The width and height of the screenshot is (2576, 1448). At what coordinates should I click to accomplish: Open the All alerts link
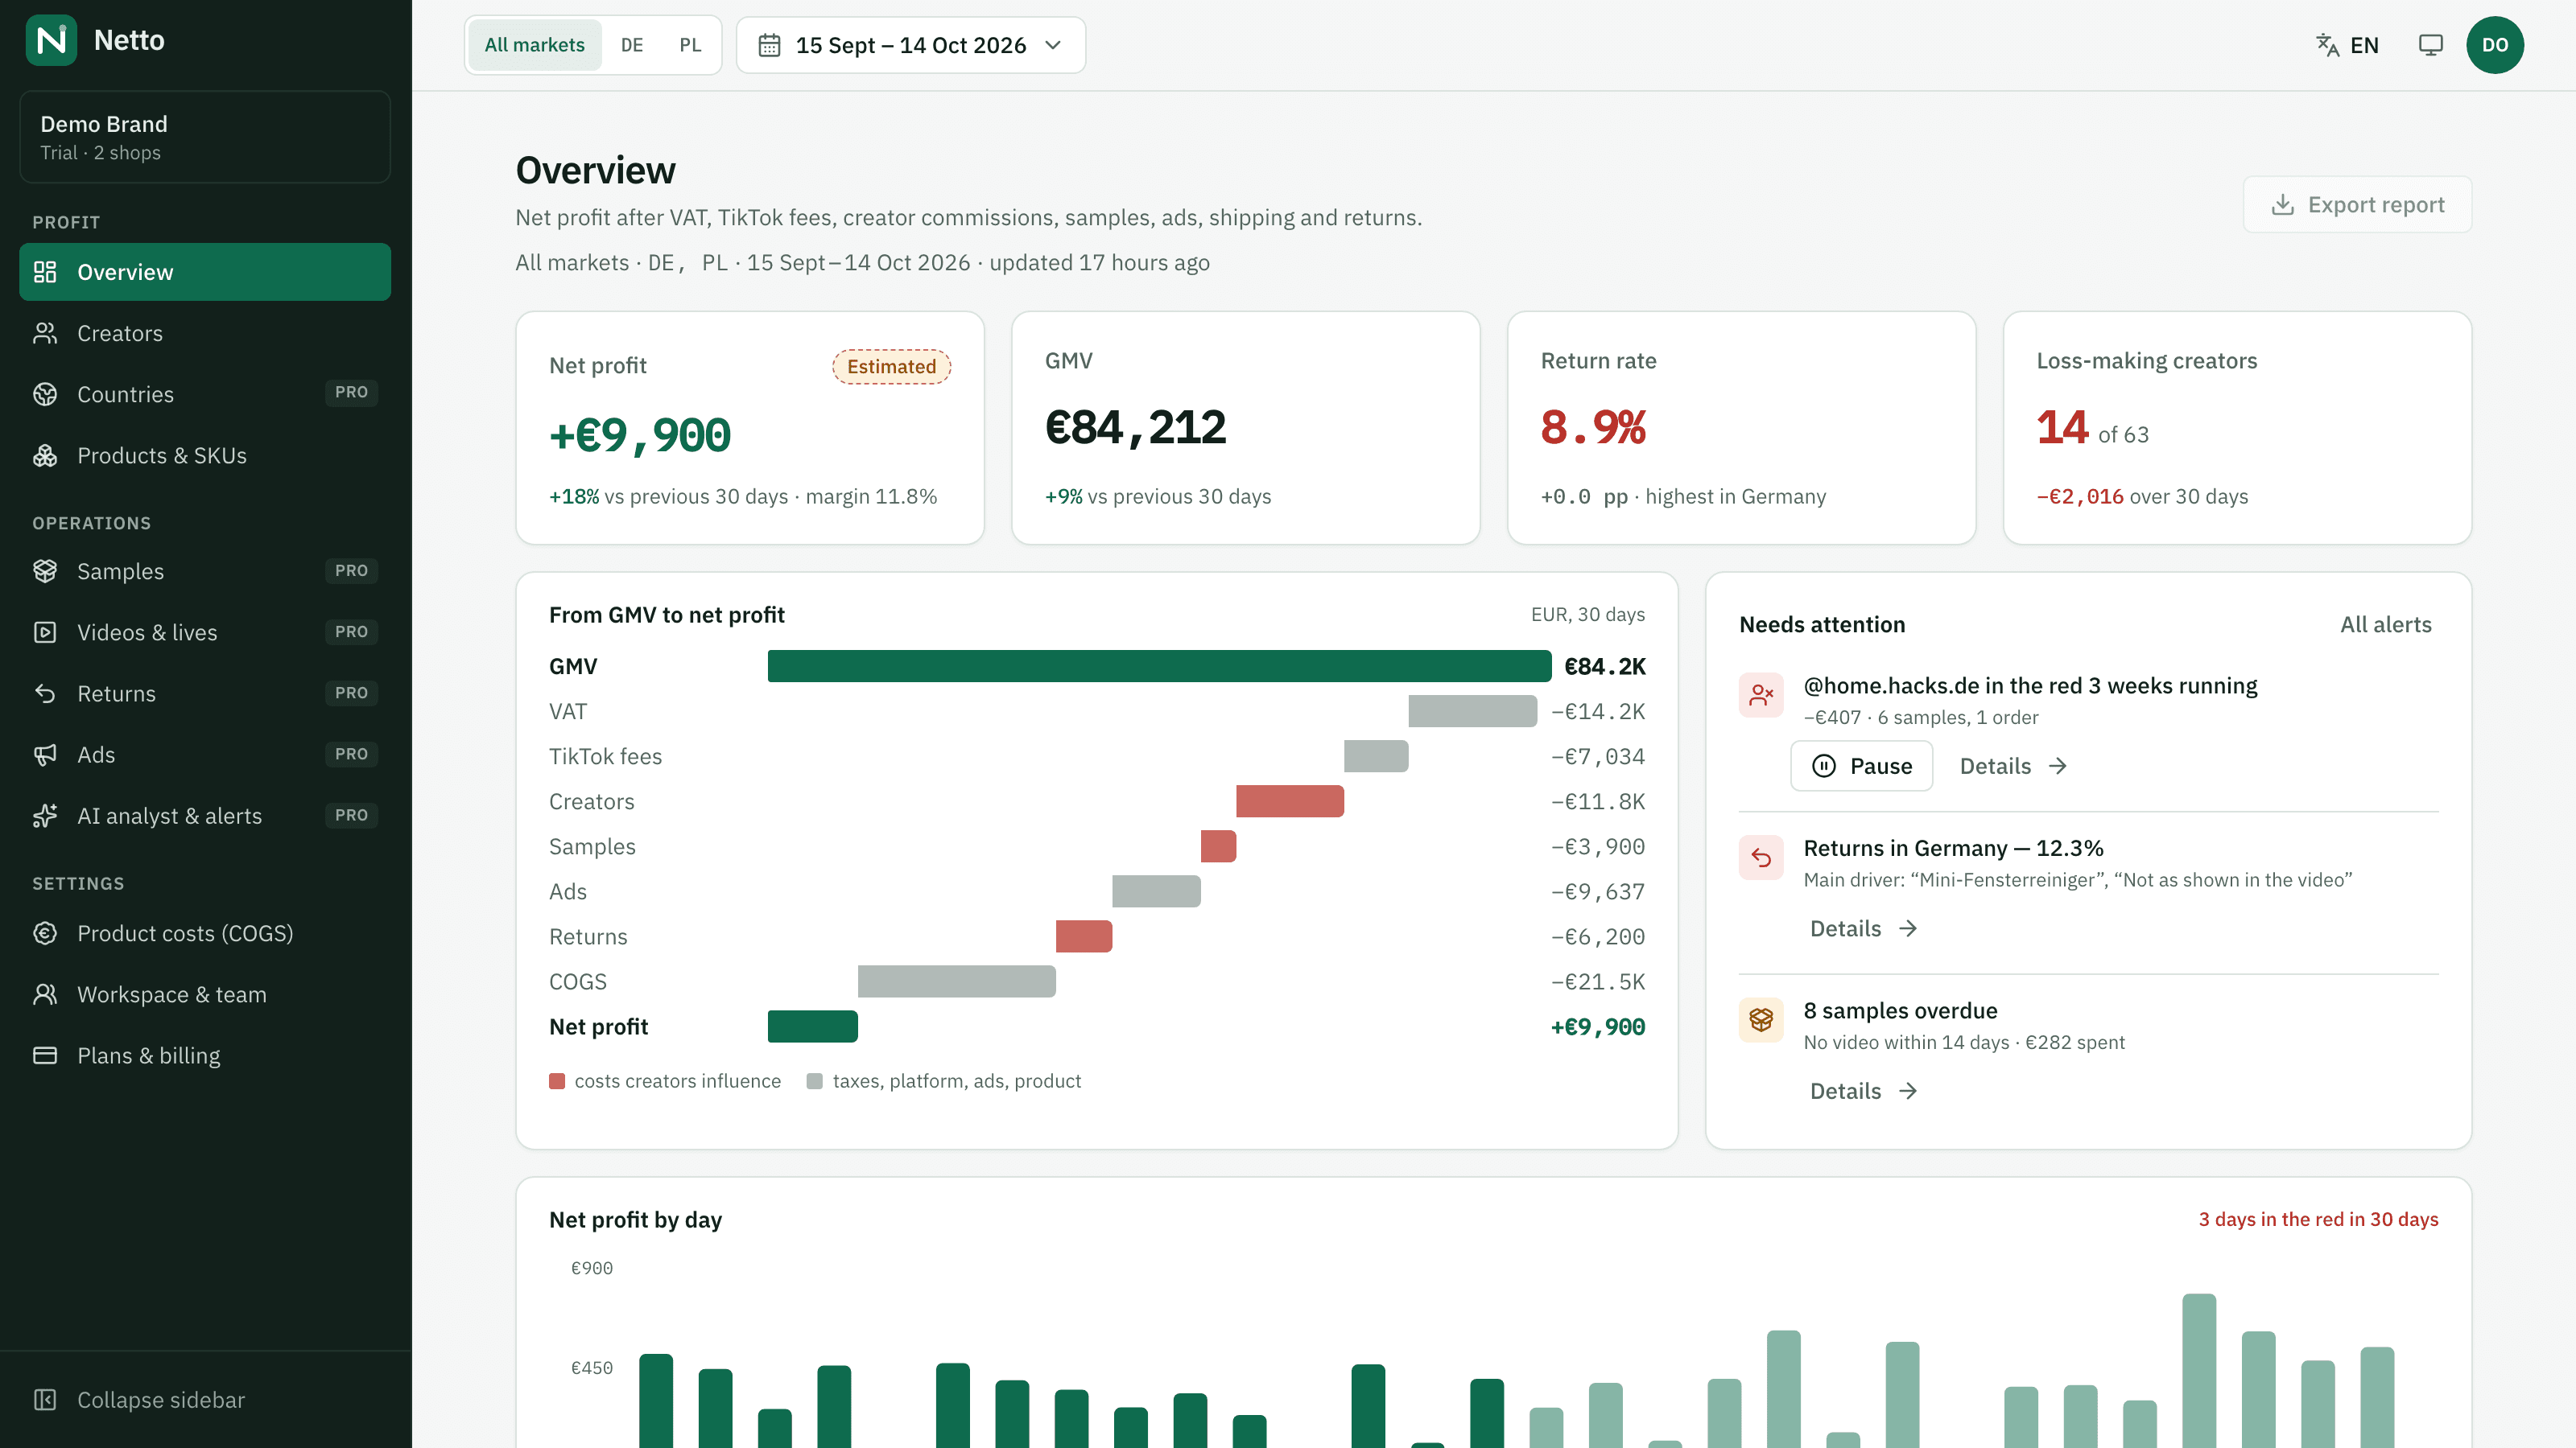point(2385,624)
